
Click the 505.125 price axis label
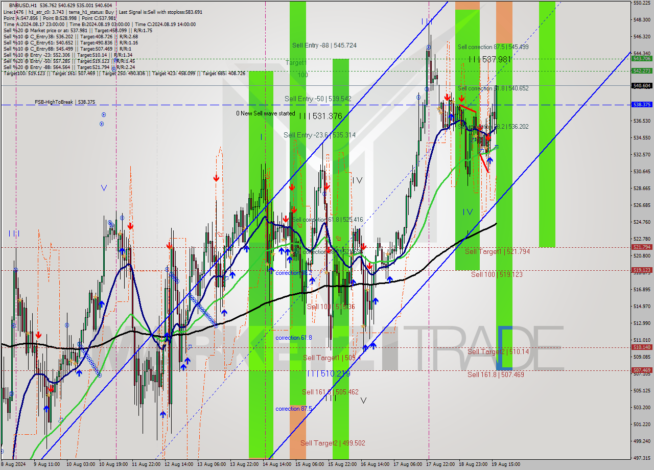click(642, 390)
